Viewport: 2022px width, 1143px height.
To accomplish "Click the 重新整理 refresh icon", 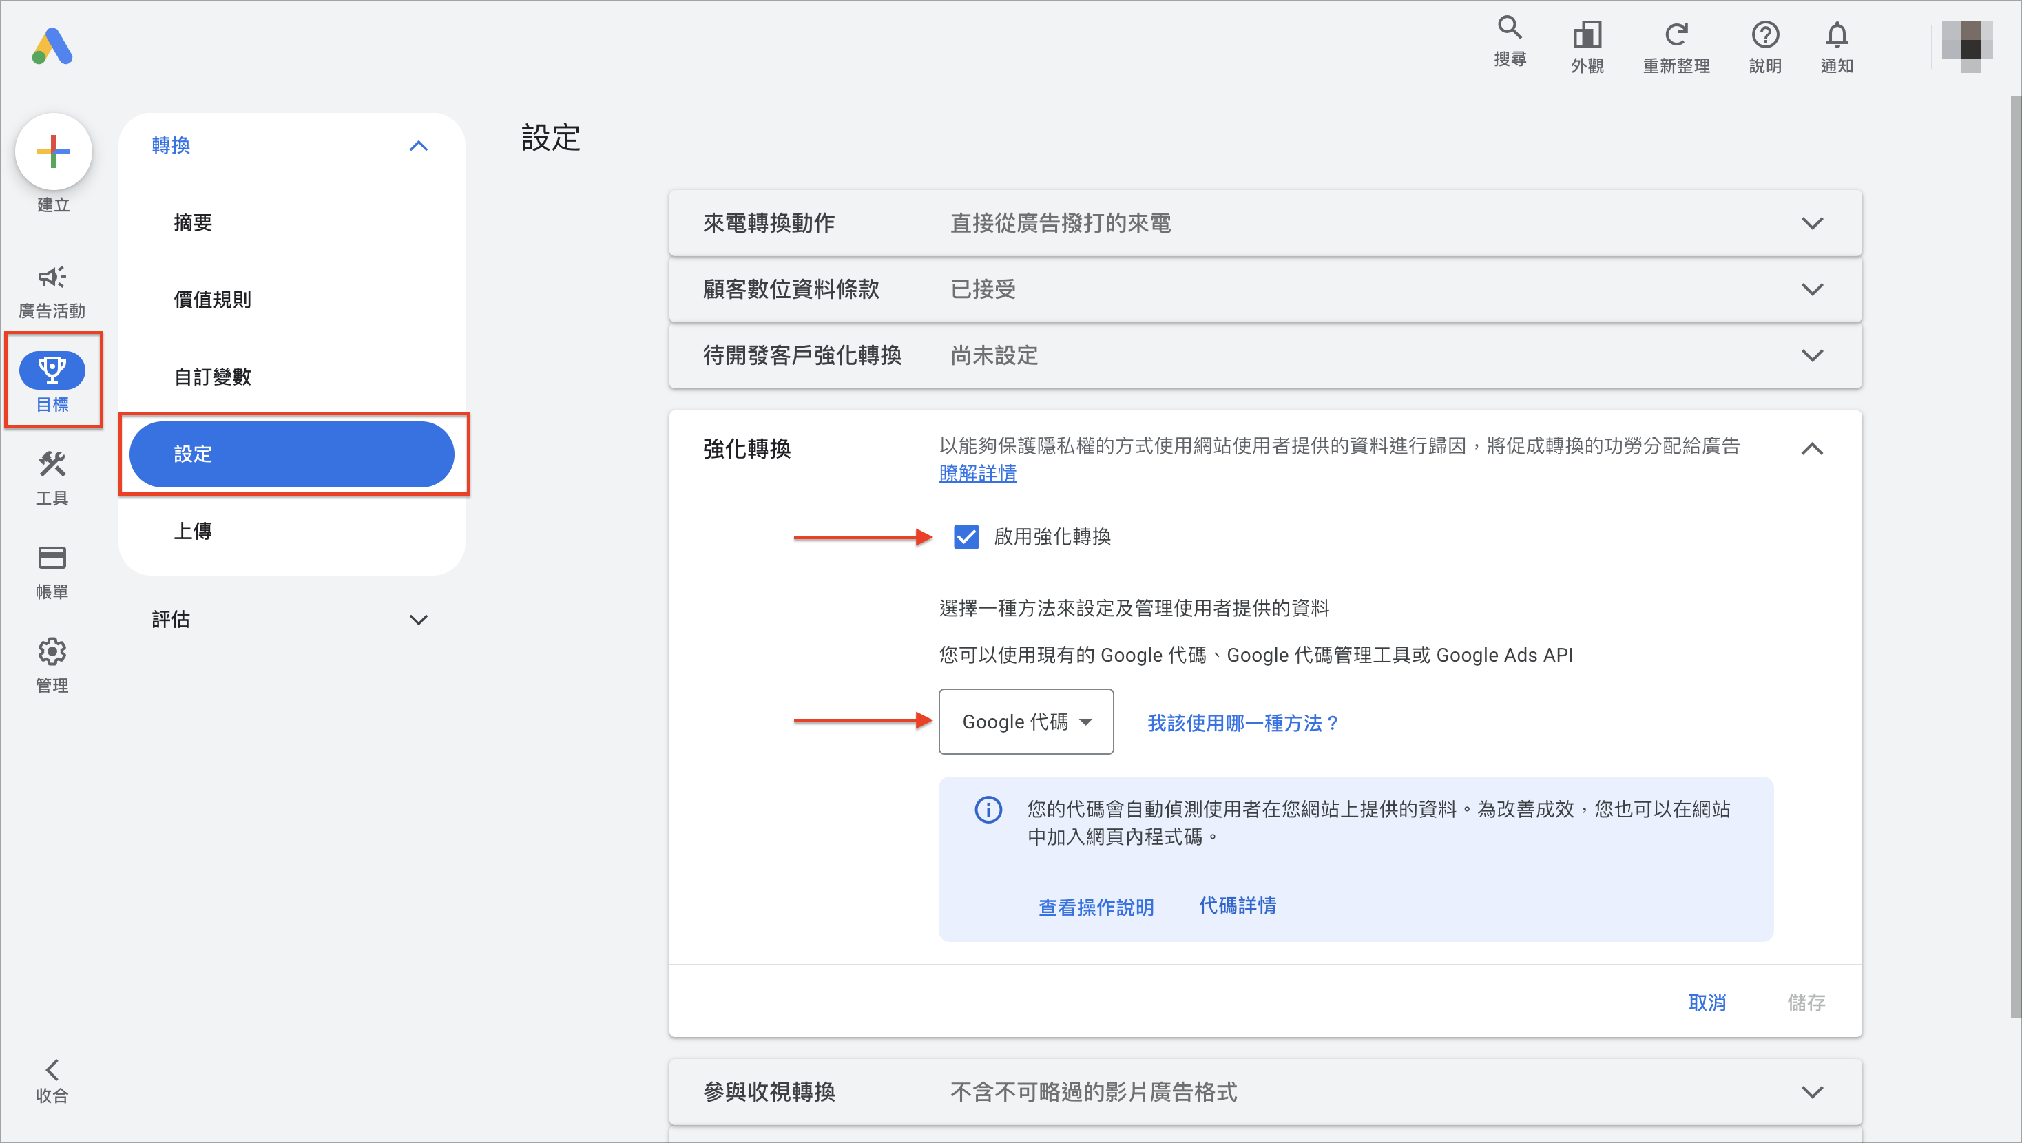I will (x=1676, y=34).
